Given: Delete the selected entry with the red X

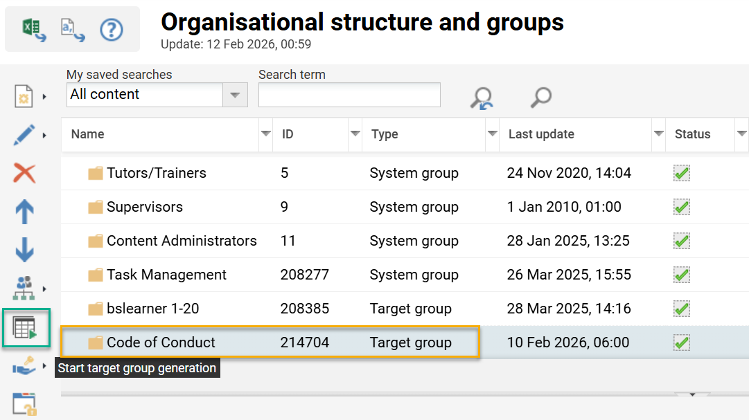Looking at the screenshot, I should (x=25, y=174).
